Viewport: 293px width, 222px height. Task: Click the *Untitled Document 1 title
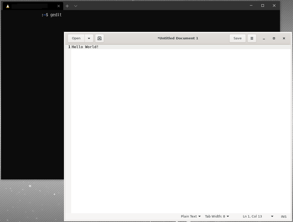pos(178,38)
